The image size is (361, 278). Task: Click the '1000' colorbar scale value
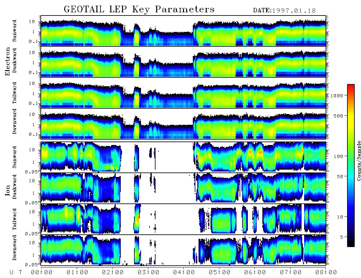[x=337, y=96]
